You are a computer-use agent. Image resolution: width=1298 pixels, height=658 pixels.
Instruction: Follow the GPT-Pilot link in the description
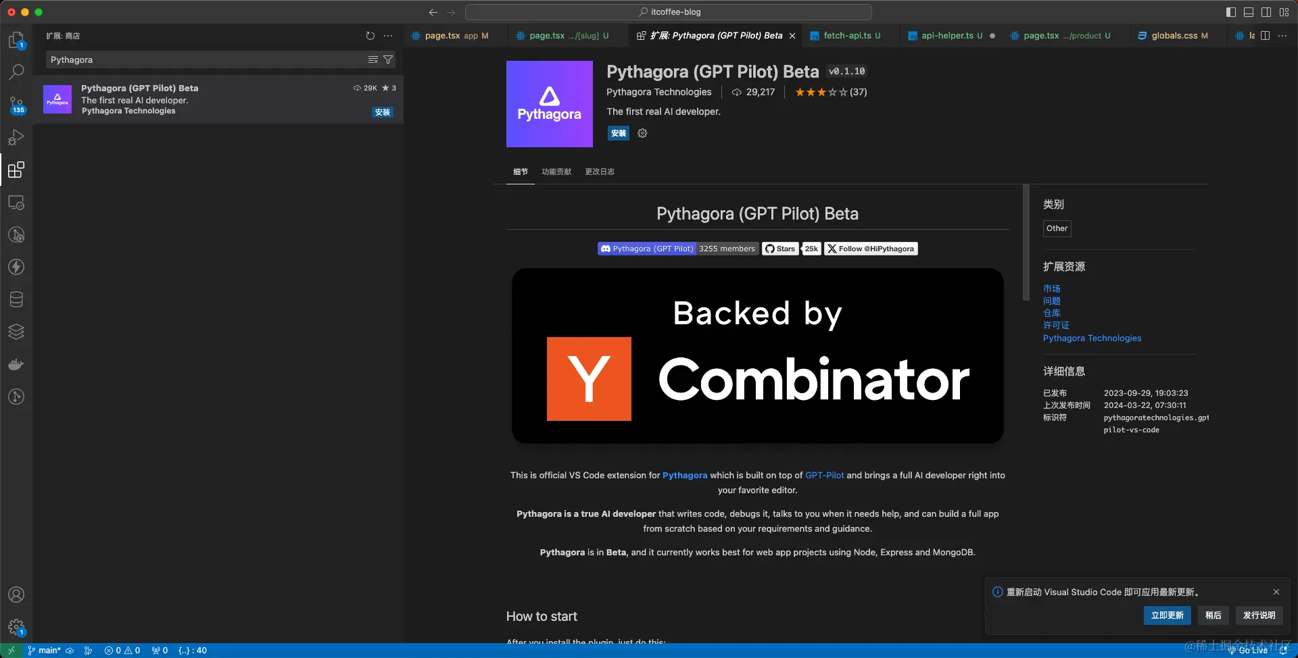[x=825, y=475]
